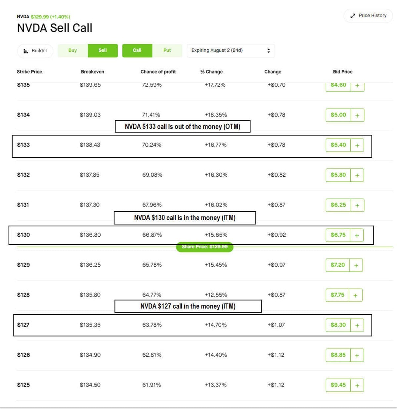Click the plus icon beside $7.20 bid
Image resolution: width=397 pixels, height=409 pixels.
coord(356,265)
